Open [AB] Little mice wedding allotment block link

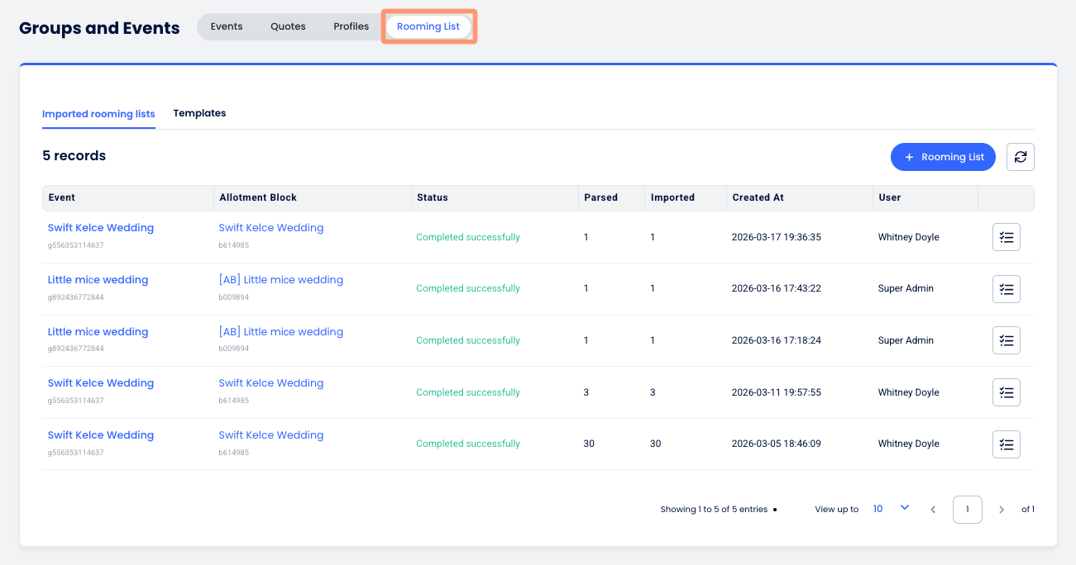click(280, 280)
